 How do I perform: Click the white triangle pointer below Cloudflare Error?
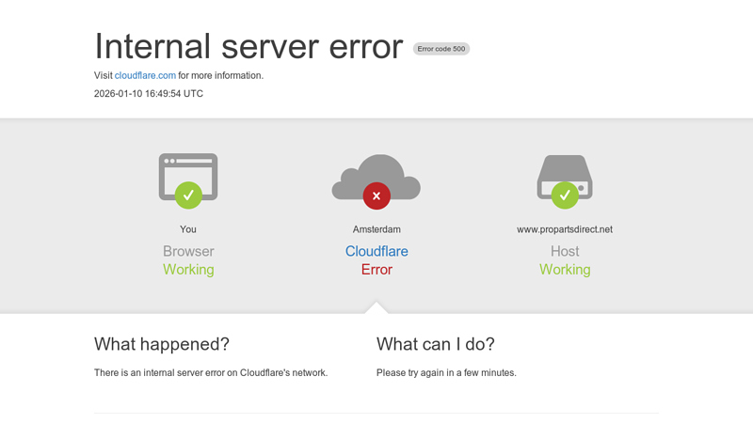[376, 308]
